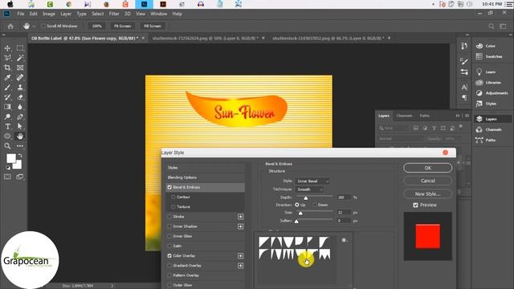Select the Clone Stamp tool
The height and width of the screenshot is (289, 514).
tap(20, 88)
